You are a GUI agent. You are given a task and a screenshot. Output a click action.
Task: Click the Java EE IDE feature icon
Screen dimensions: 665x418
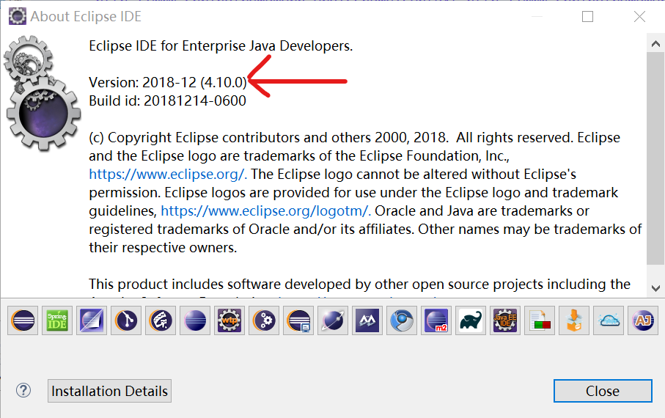[x=505, y=320]
